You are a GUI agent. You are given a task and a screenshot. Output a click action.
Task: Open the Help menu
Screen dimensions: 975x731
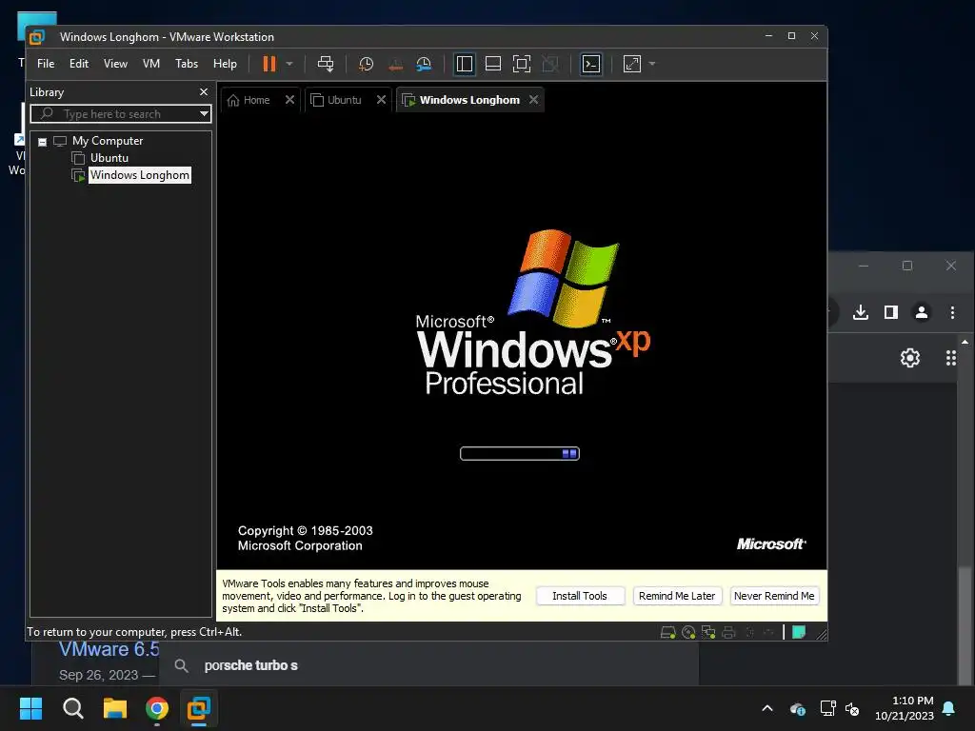point(225,64)
